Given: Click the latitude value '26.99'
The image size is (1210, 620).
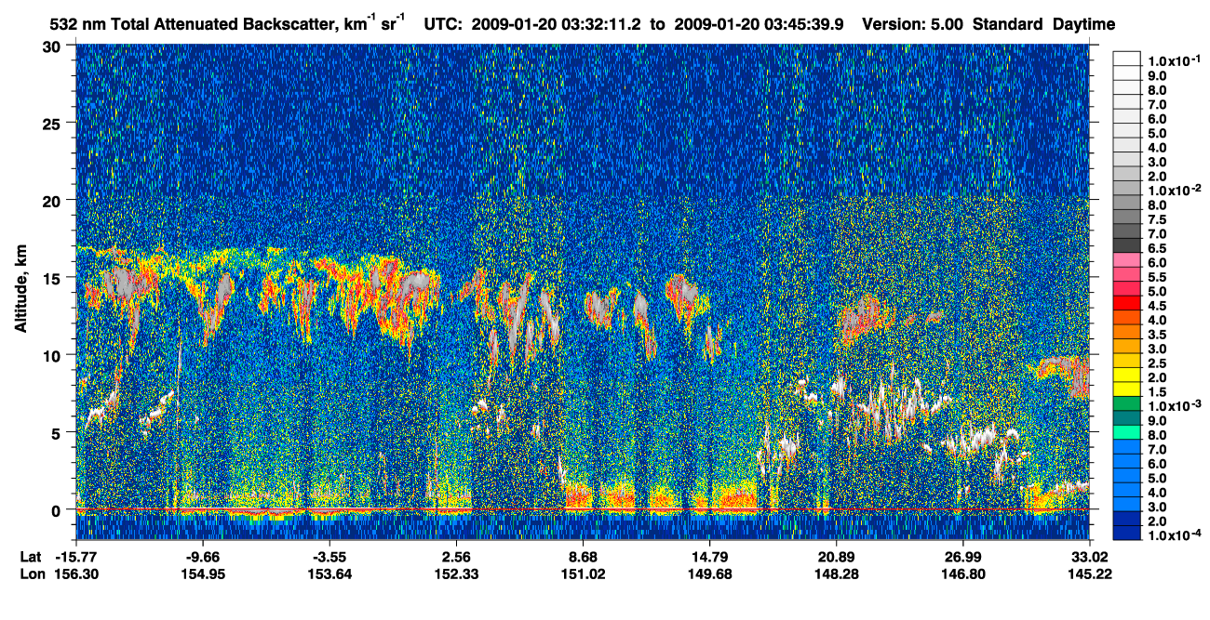Looking at the screenshot, I should [962, 556].
